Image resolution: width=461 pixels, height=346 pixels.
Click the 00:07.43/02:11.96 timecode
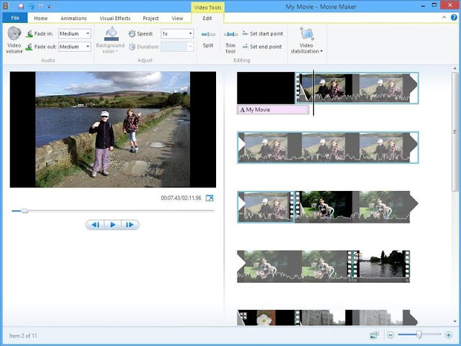pos(181,198)
